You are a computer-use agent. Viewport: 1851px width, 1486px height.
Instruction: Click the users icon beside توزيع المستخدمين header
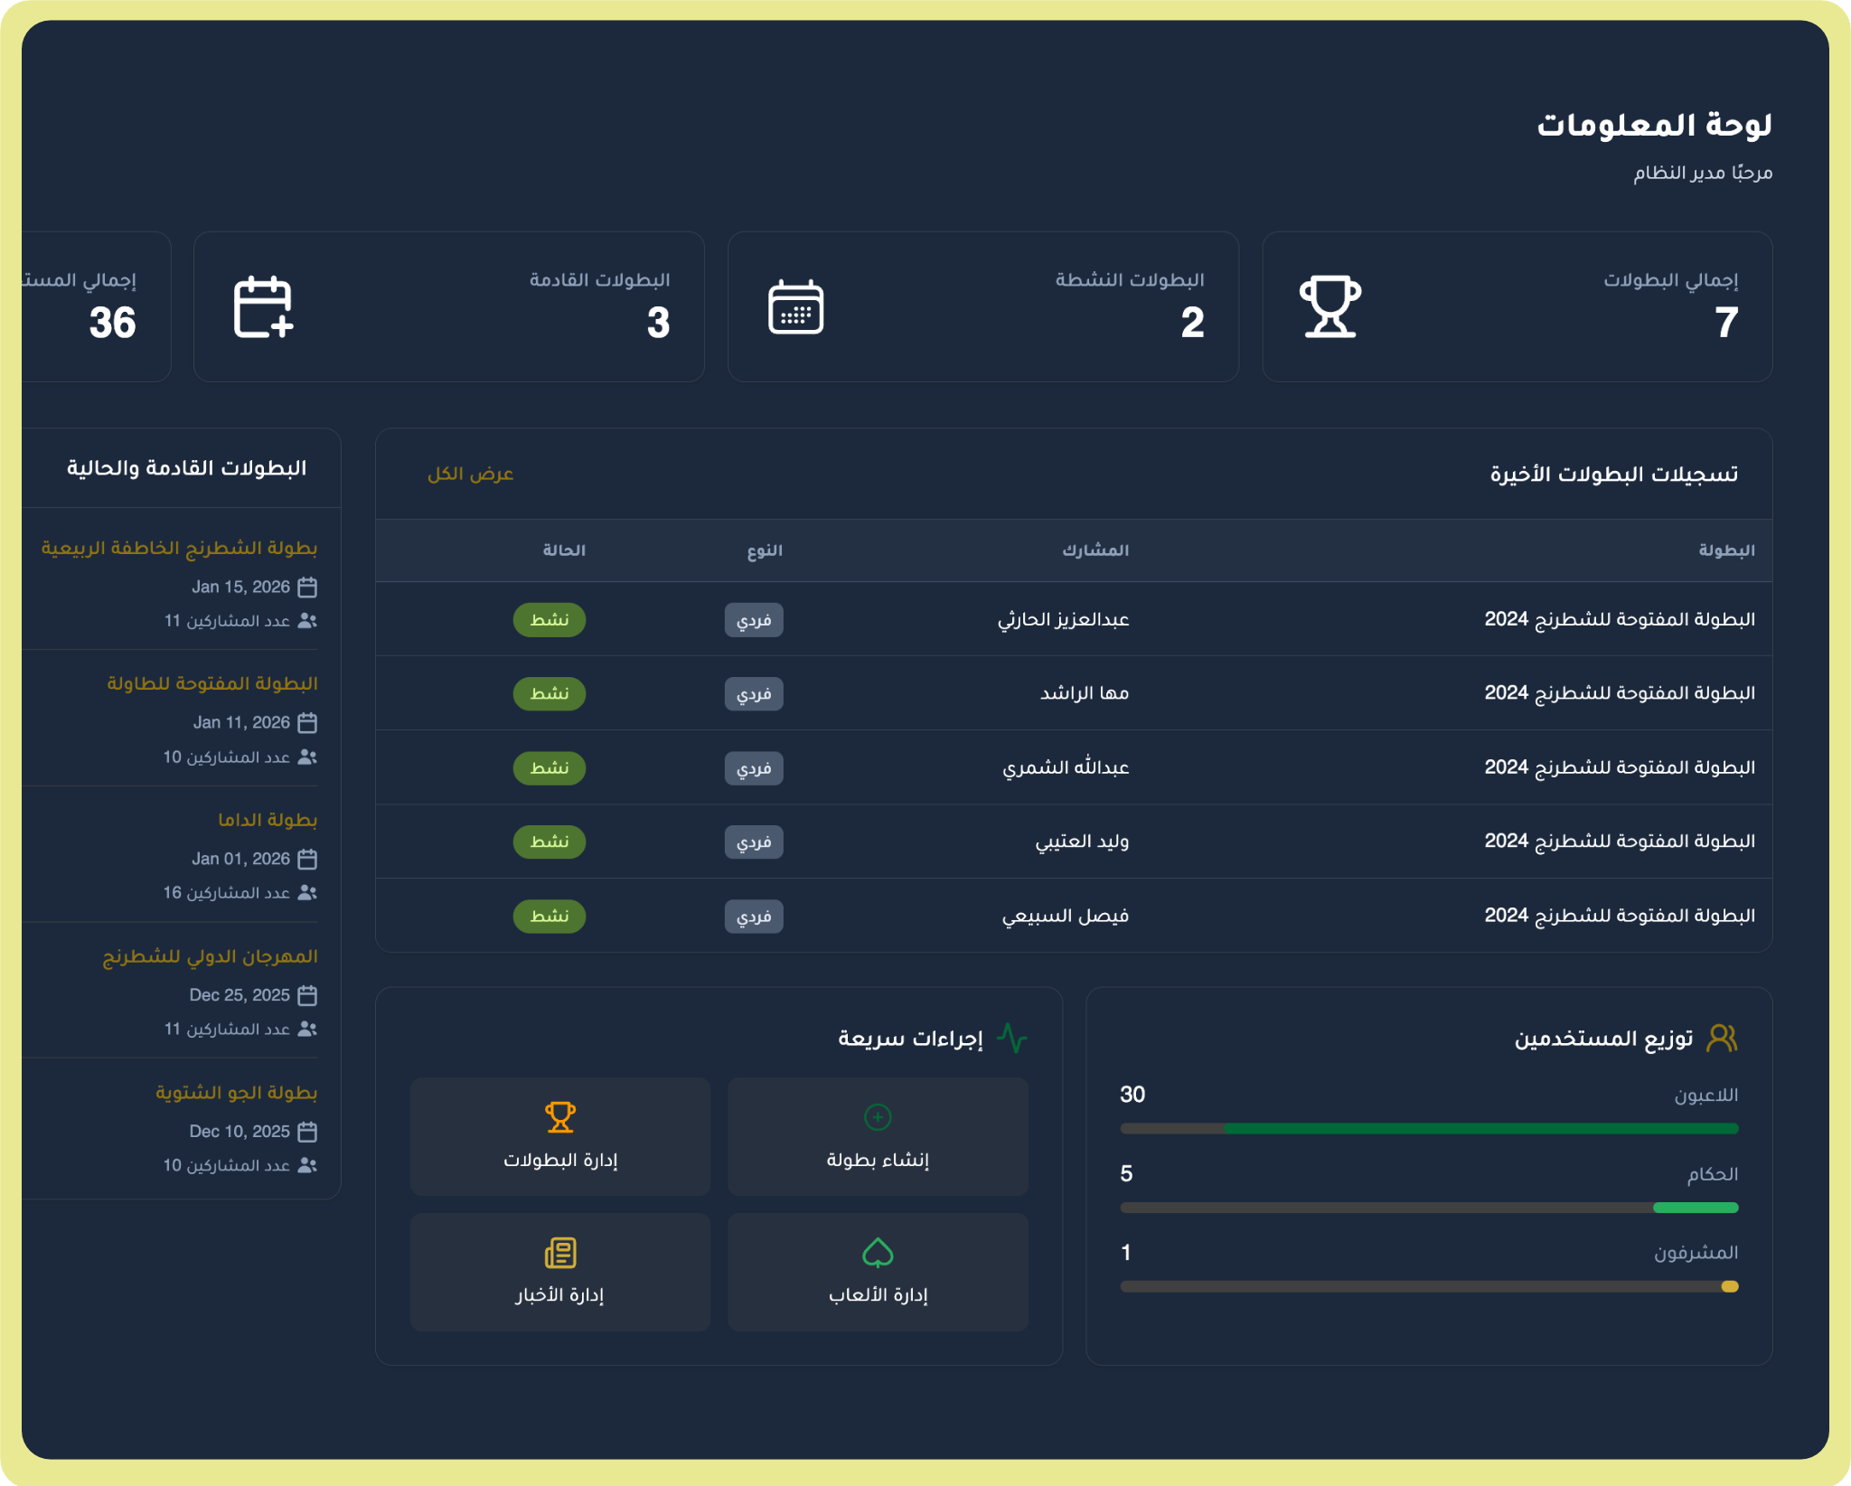point(1722,1038)
